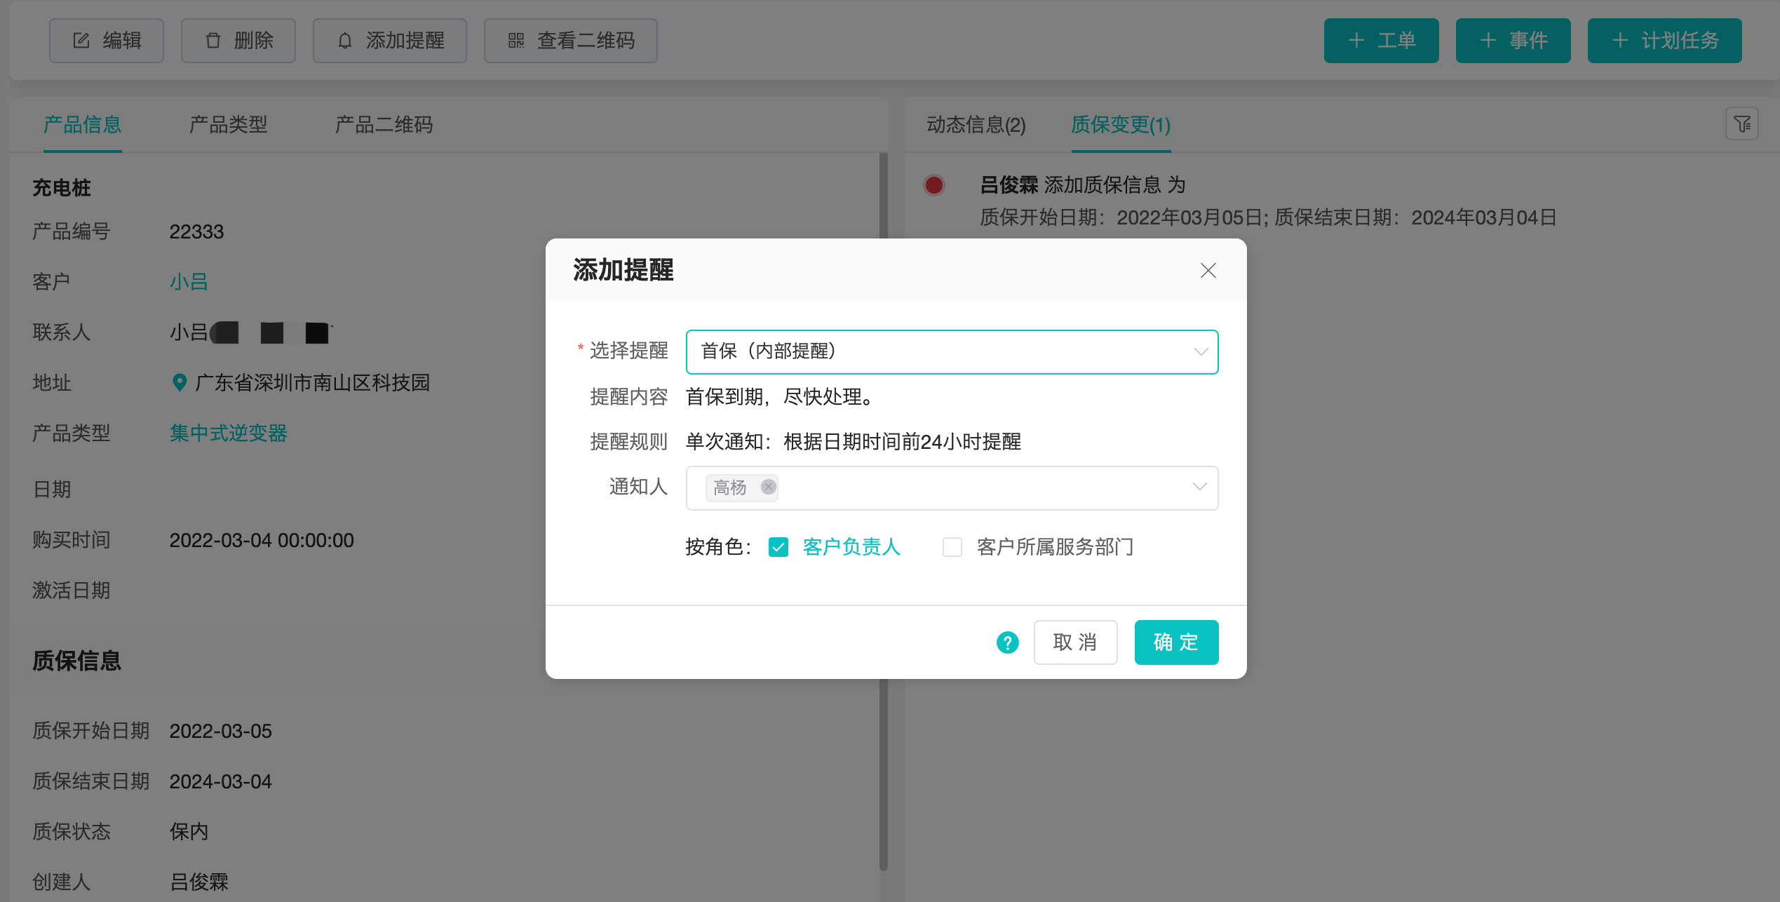Close the 添加提醒 dialog
The image size is (1780, 902).
(1208, 271)
